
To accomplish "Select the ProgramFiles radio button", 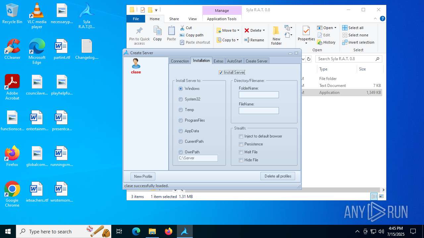I will tap(181, 120).
